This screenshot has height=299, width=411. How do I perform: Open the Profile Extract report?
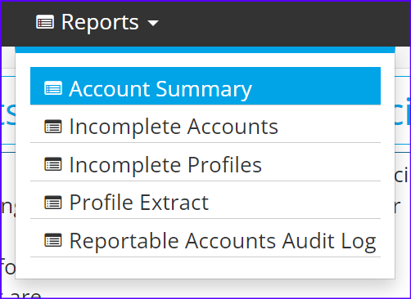[x=205, y=200]
